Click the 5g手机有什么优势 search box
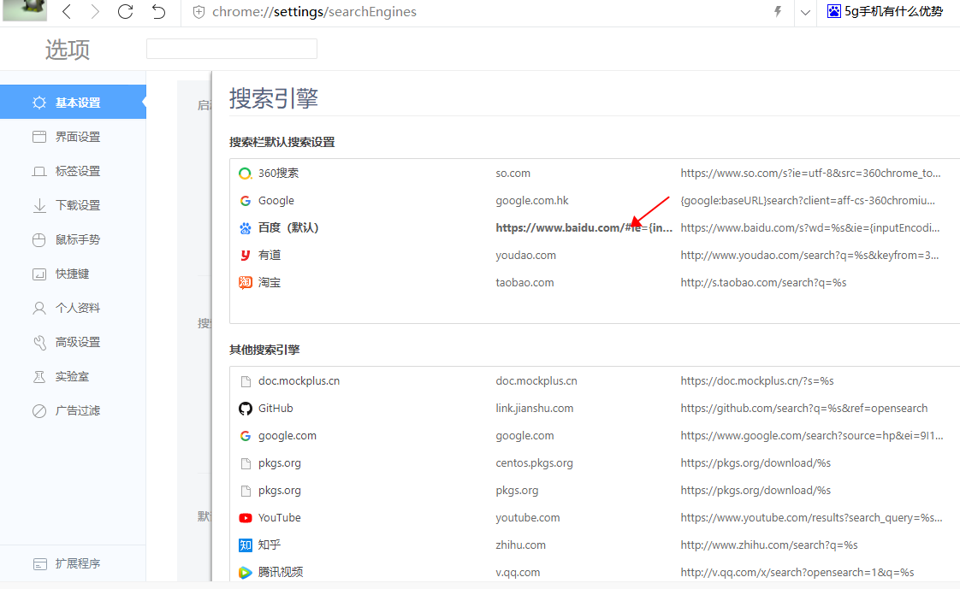Image resolution: width=960 pixels, height=589 pixels. click(893, 12)
